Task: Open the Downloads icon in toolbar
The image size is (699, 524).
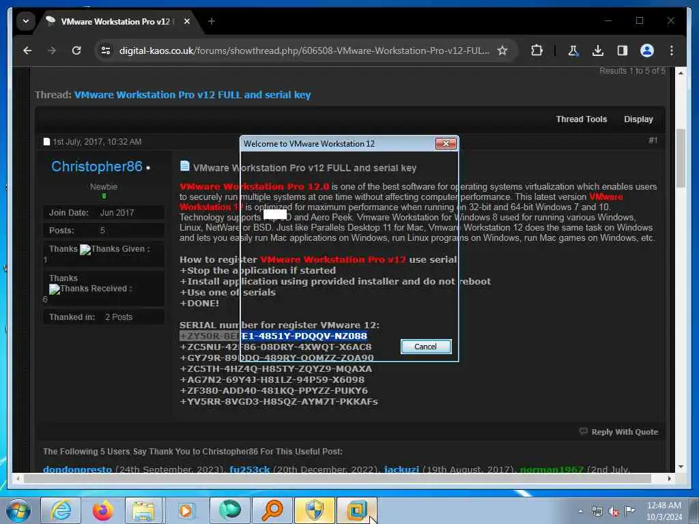Action: 598,50
